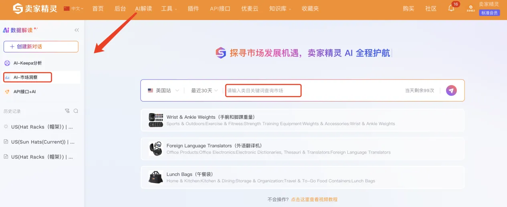Click the purple send button
Image resolution: width=507 pixels, height=207 pixels.
[x=451, y=91]
